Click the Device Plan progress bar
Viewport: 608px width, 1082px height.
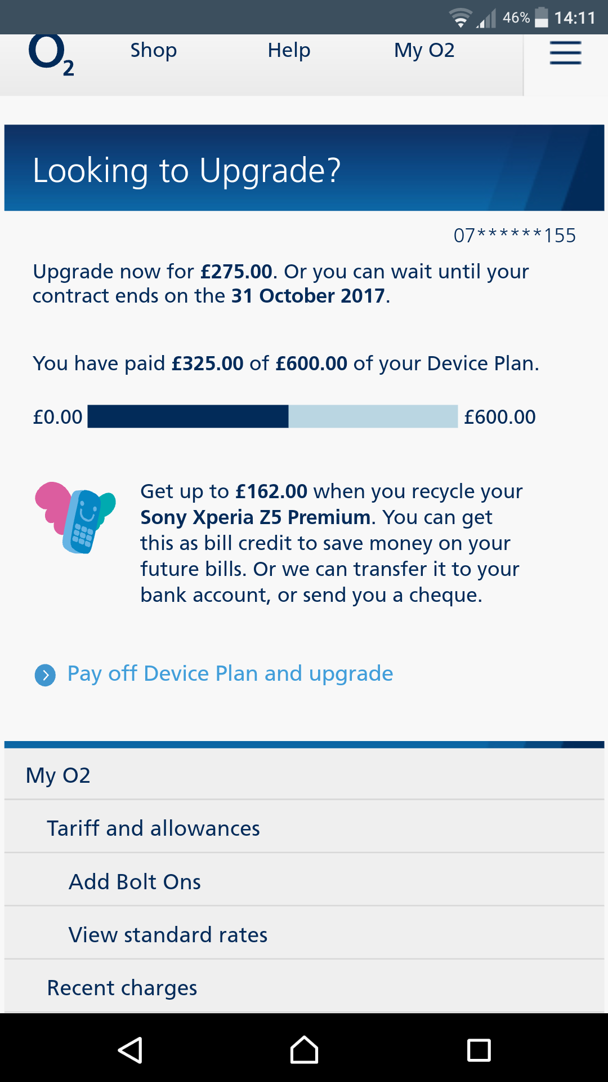coord(273,417)
